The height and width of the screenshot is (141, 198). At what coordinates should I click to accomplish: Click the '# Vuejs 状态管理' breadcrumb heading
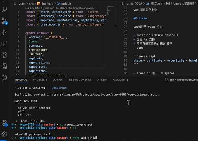click(182, 4)
